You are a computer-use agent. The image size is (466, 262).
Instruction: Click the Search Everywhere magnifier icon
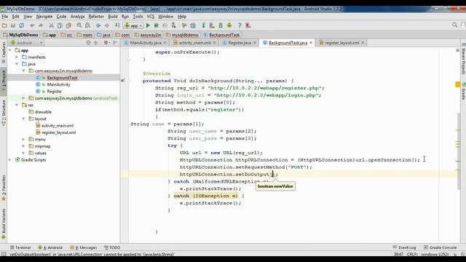[x=454, y=25]
